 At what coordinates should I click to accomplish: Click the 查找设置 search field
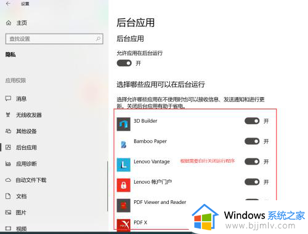[54, 39]
